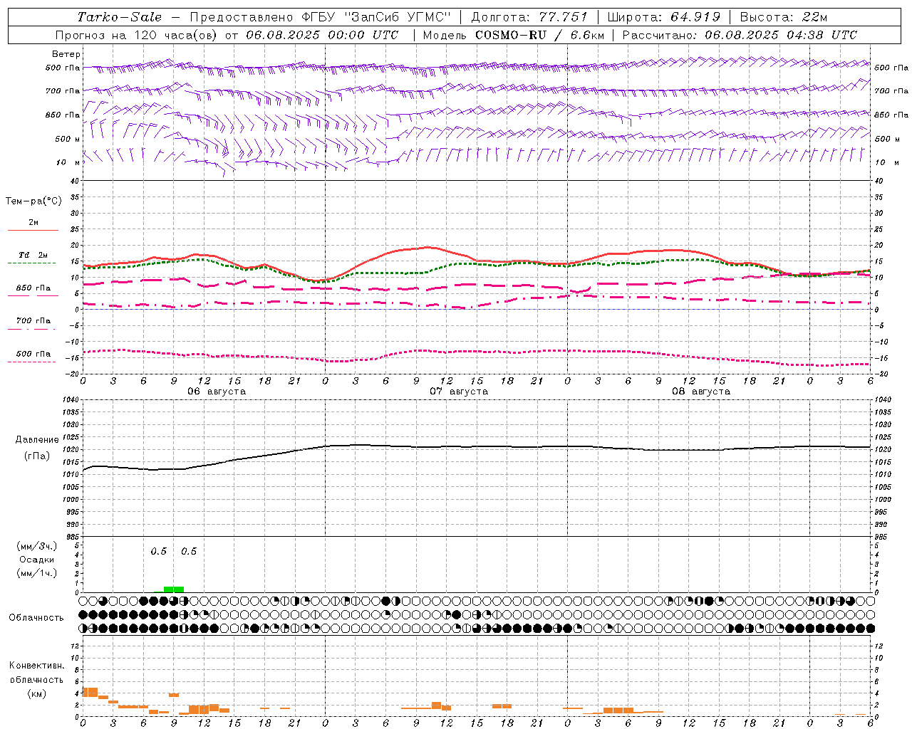
Task: Click the green precipitation bar
Action: coord(174,589)
